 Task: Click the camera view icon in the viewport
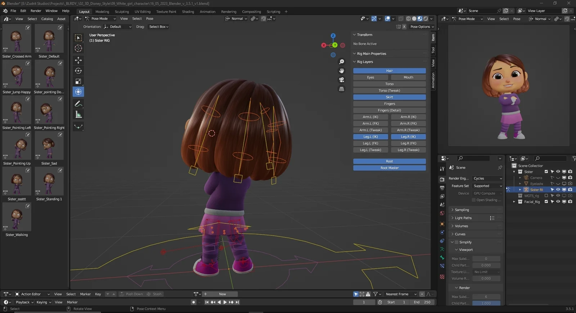(342, 80)
